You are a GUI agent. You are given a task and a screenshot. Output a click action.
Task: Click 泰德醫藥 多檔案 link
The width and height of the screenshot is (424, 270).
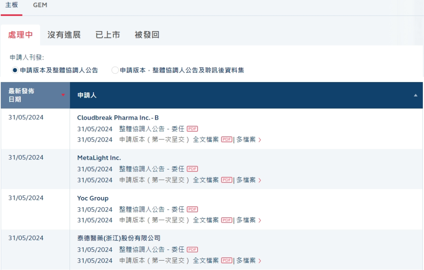248,261
